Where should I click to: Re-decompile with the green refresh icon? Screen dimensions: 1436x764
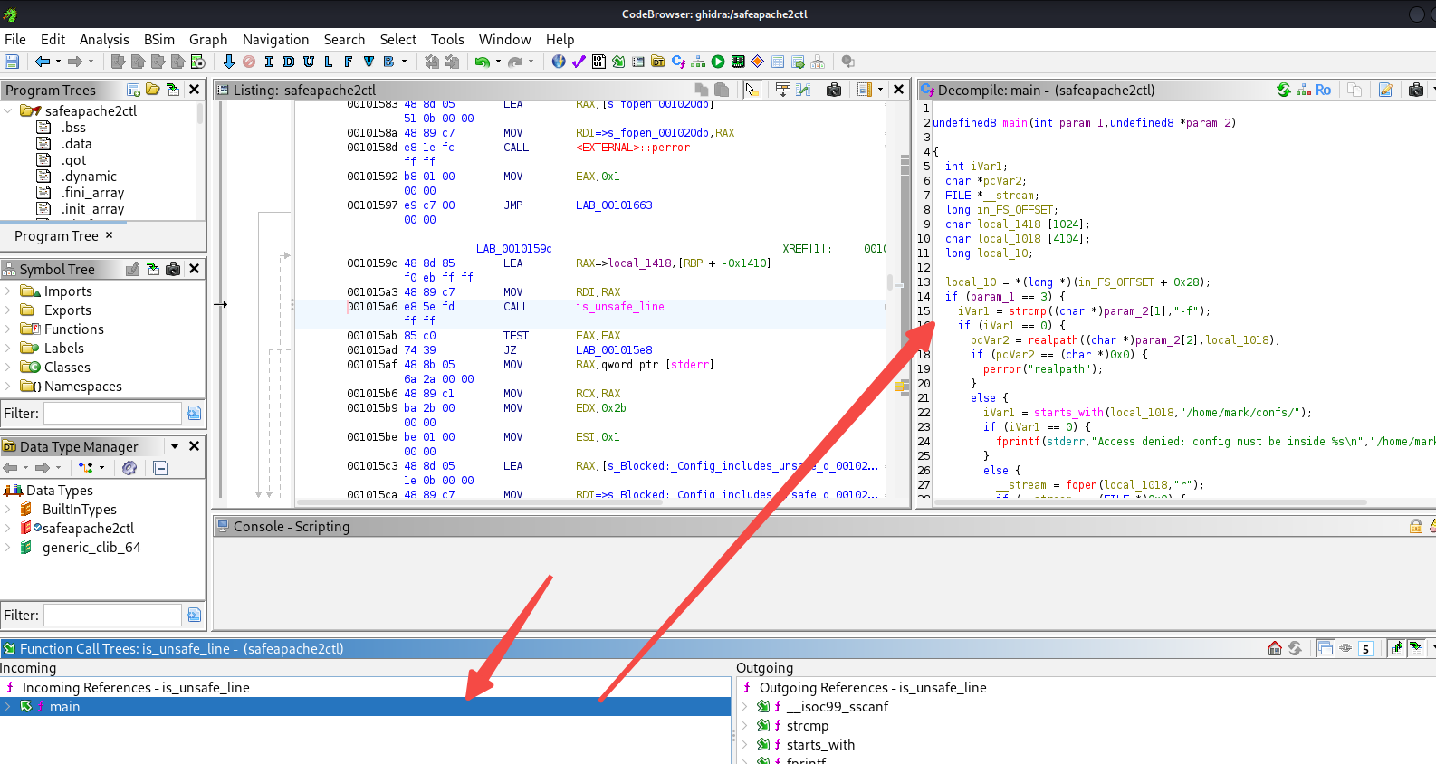1284,90
